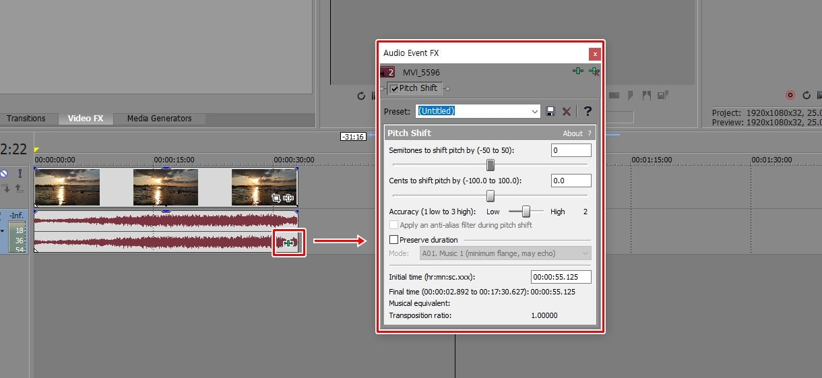Viewport: 822px width, 378px height.
Task: Click the Accuracy slider handle
Action: click(x=526, y=212)
